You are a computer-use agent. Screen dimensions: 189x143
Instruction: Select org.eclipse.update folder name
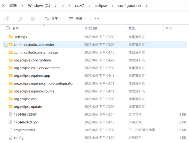(x=28, y=107)
